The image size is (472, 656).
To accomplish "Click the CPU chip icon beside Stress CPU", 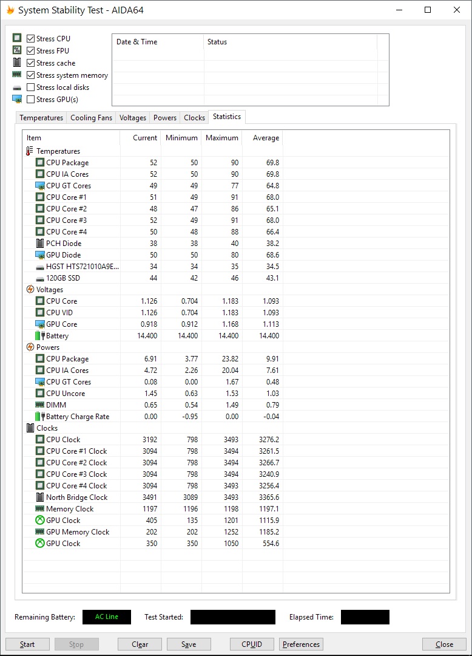I will tap(17, 38).
